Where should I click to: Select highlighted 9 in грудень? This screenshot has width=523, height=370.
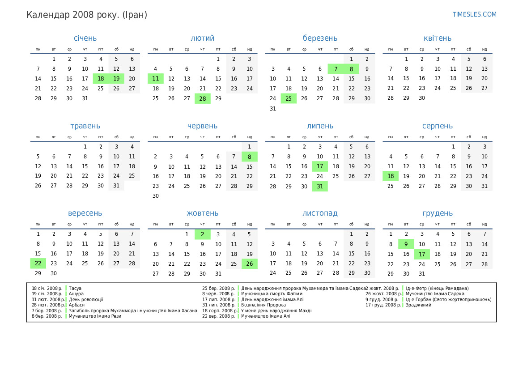406,244
